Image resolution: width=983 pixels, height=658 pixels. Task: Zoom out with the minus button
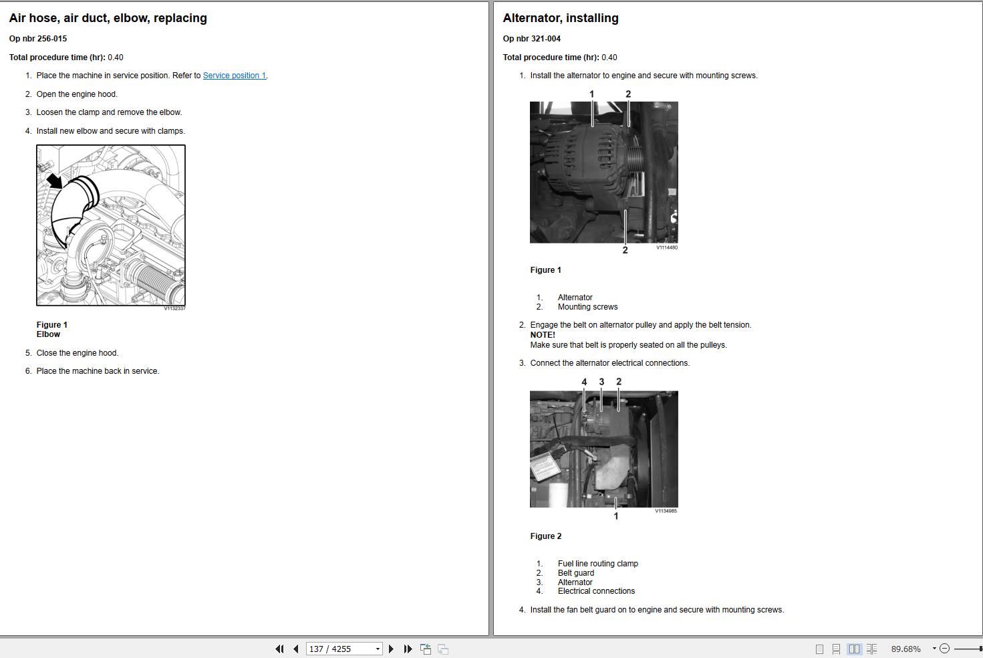946,648
